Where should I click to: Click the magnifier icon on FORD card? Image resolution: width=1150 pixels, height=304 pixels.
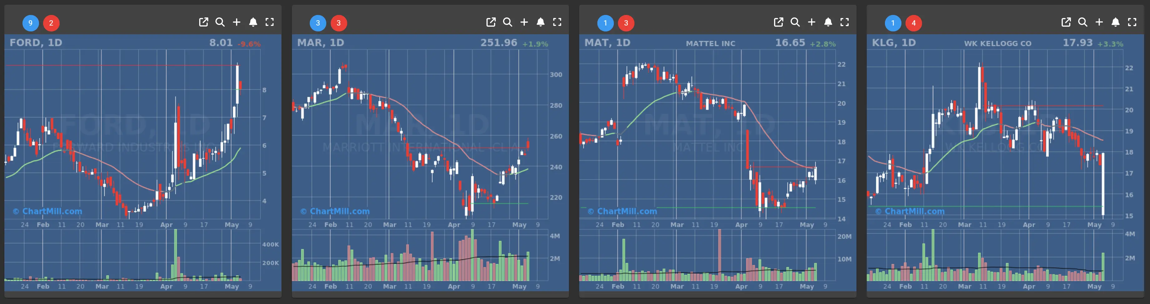click(x=220, y=22)
